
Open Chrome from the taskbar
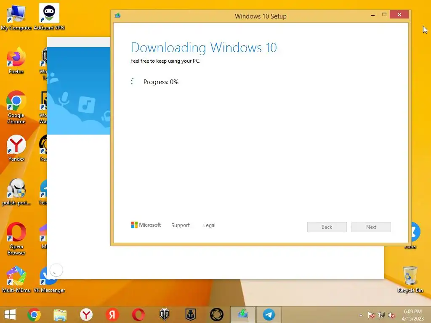(x=34, y=315)
